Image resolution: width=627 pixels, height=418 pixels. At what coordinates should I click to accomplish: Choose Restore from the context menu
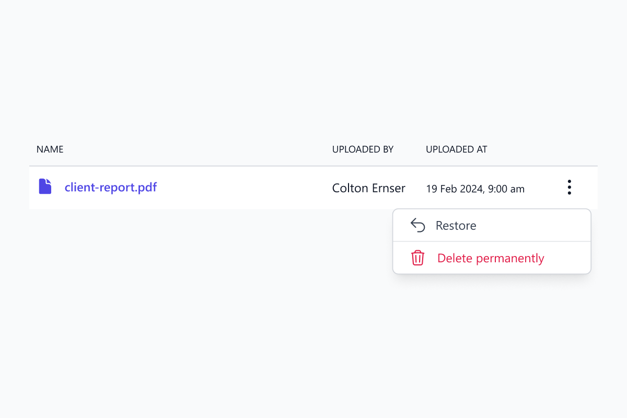(456, 226)
